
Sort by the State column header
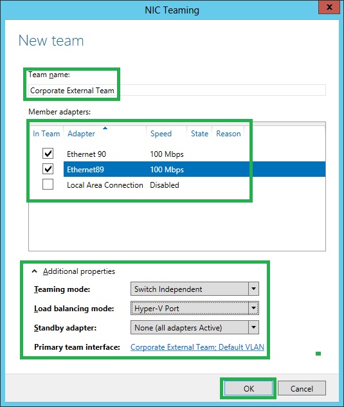click(199, 134)
